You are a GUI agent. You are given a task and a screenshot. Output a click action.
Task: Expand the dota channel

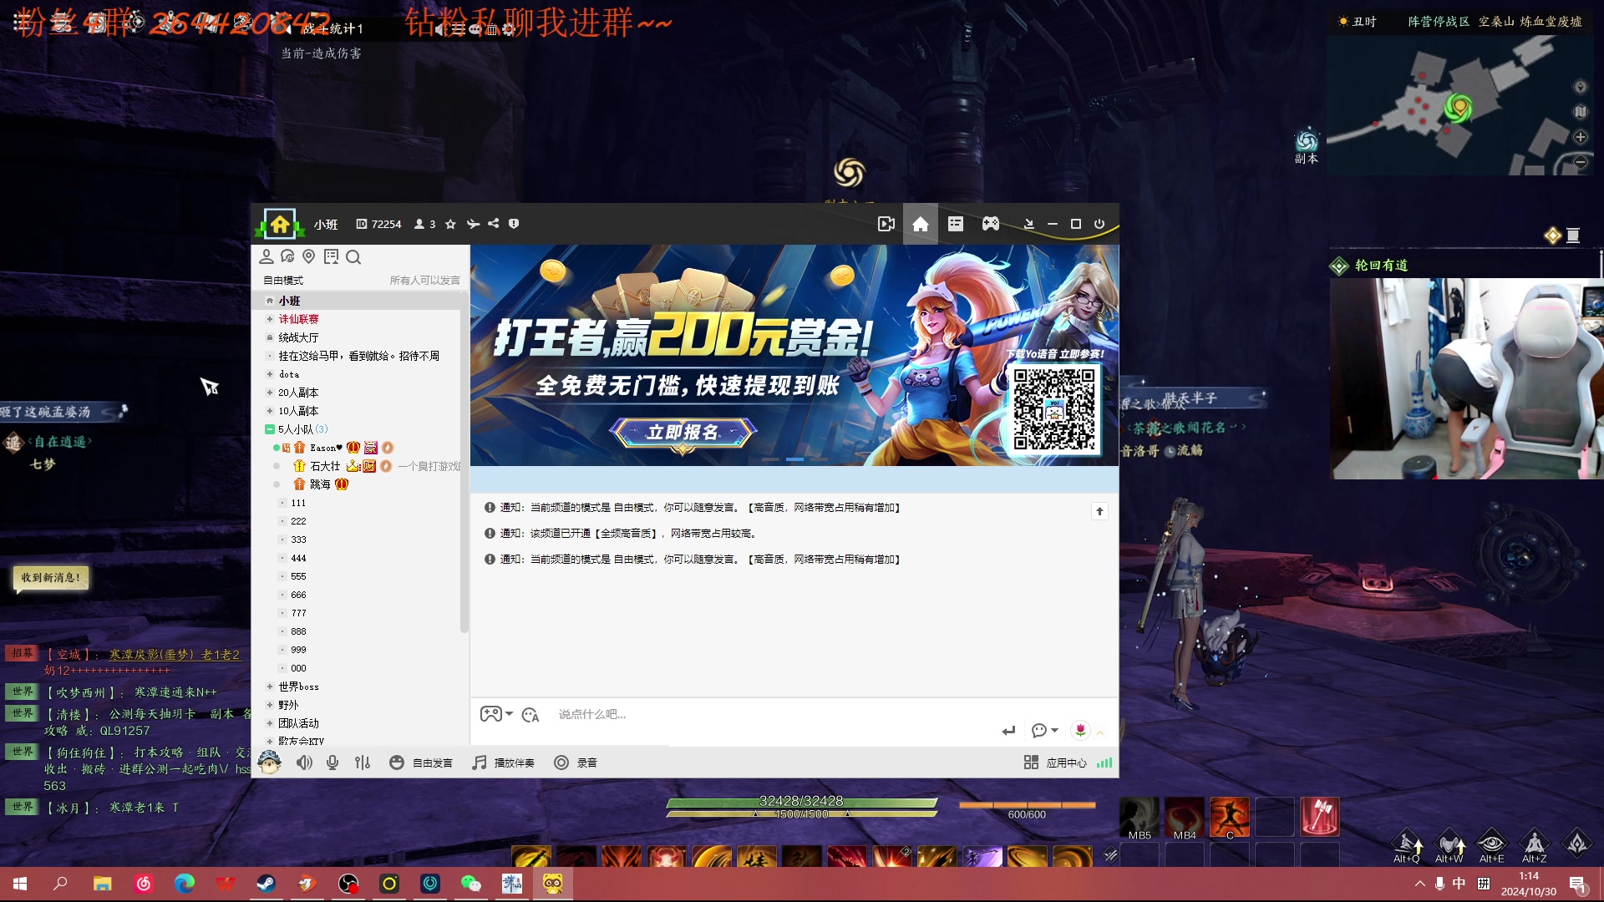click(x=270, y=374)
